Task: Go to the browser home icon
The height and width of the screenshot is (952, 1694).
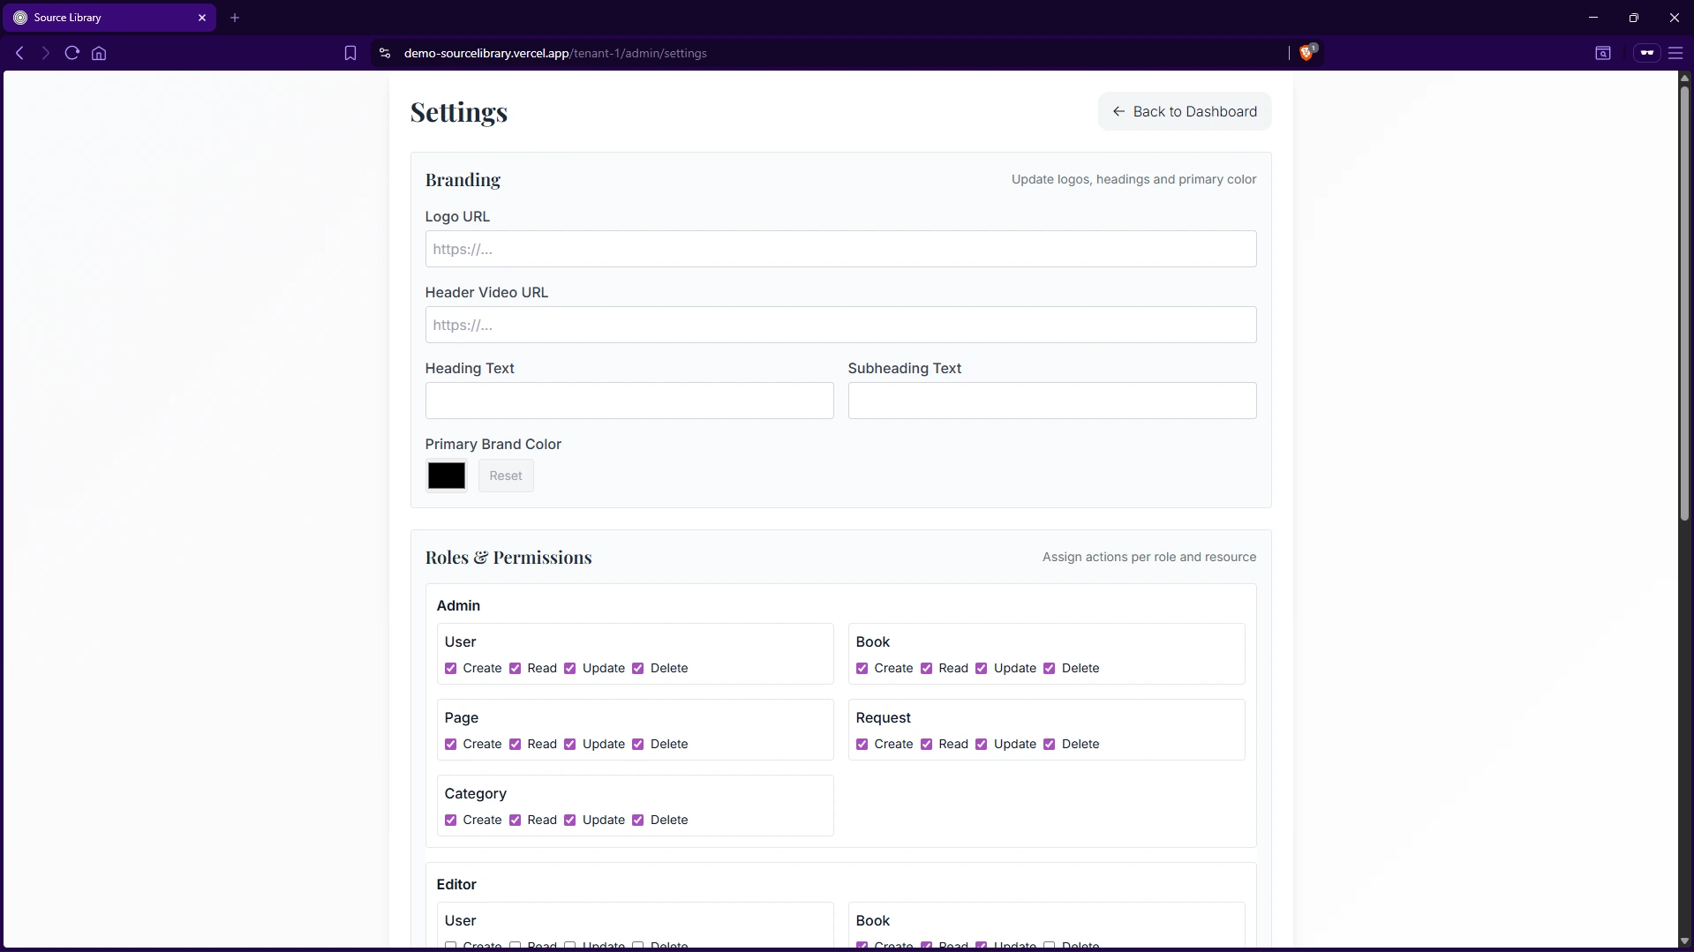Action: tap(99, 53)
